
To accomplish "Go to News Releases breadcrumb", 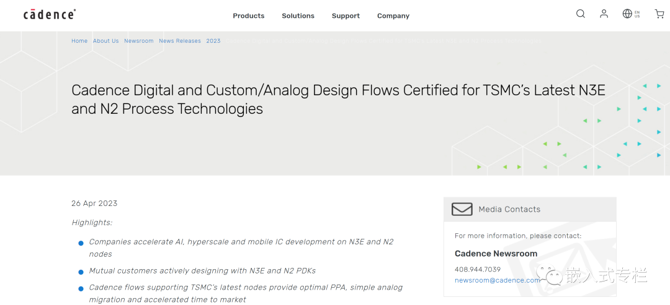I will [180, 41].
